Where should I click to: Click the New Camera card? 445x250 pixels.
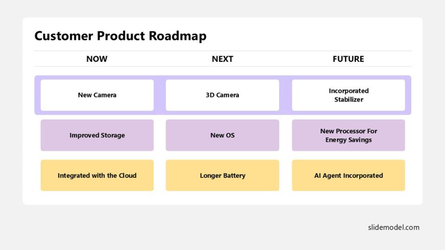pos(97,95)
